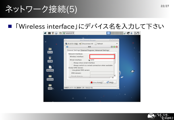The height and width of the screenshot is (120, 174).
Task: Open the file manager folder icon in the panel
Action: click(60, 33)
